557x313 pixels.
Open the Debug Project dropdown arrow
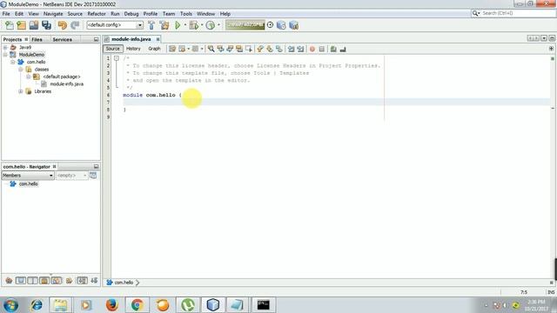click(x=202, y=25)
